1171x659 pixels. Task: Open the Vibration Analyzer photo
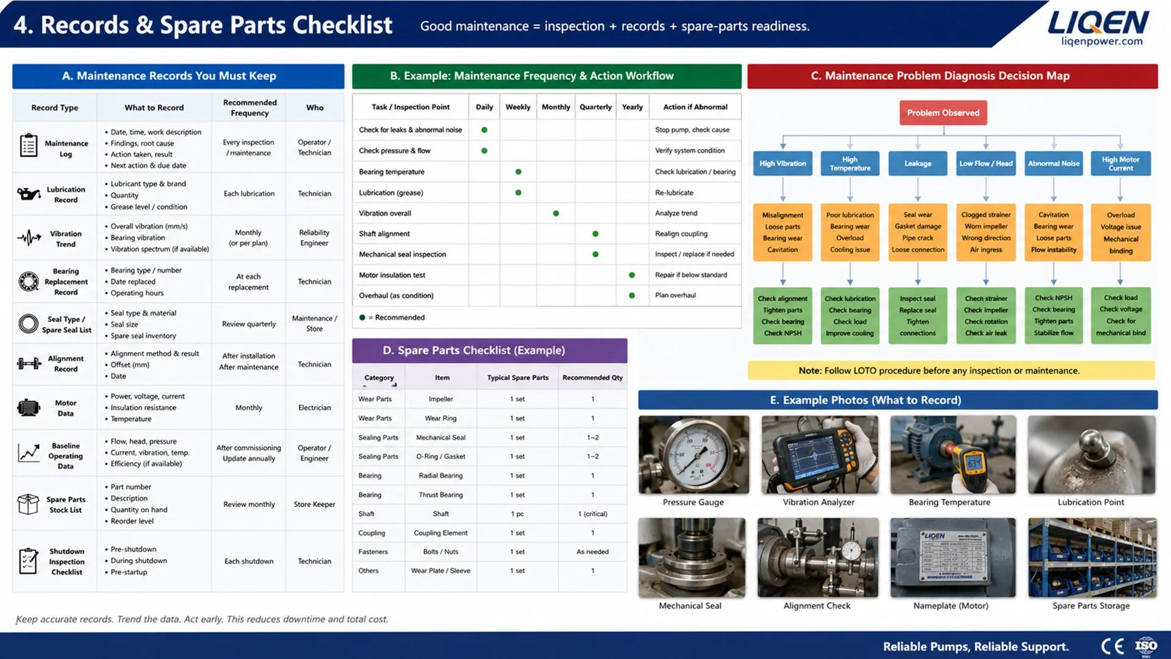[x=819, y=455]
